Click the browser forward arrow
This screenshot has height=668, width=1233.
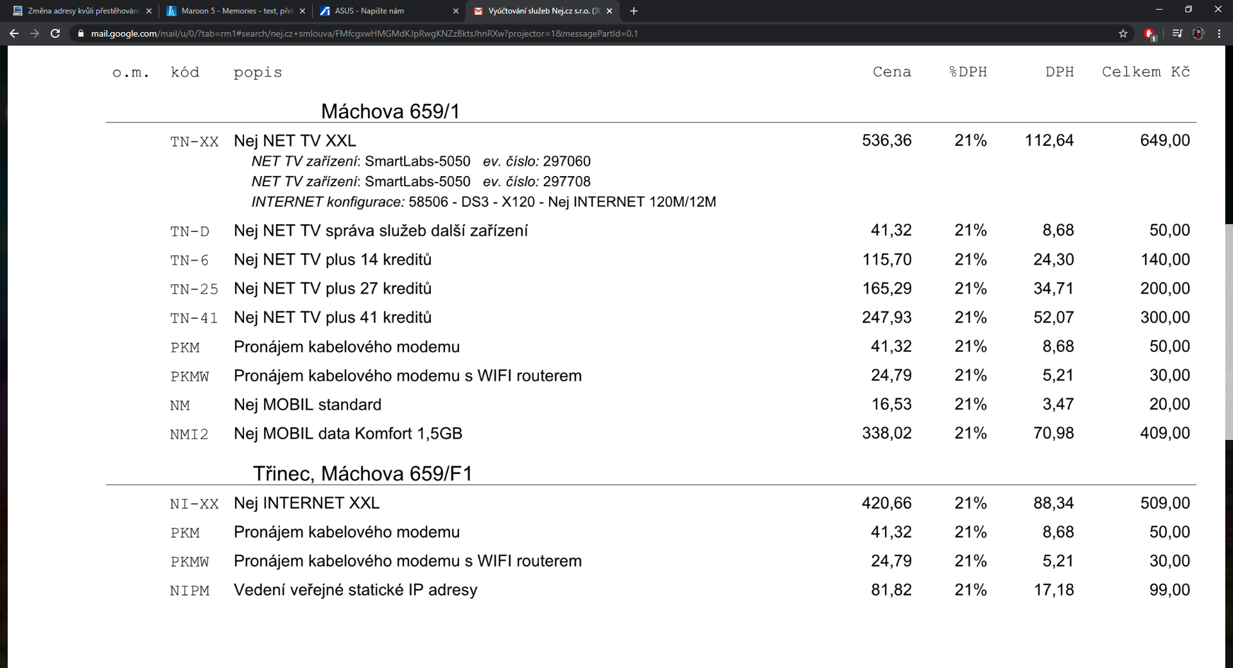click(x=35, y=33)
